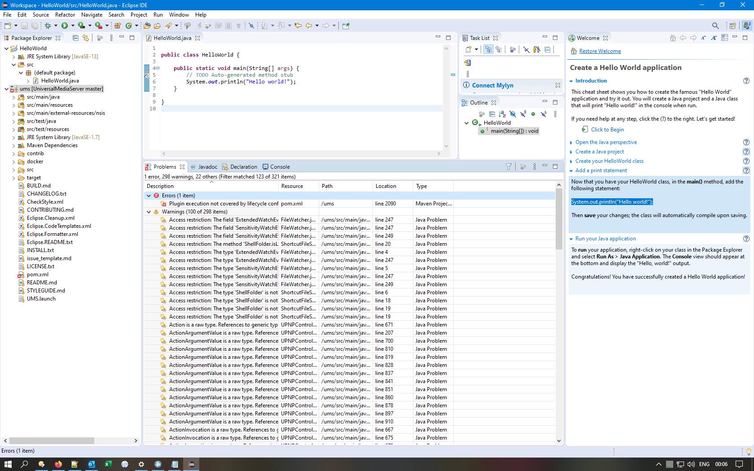Open the Run button dropdown arrow
Screen dimensions: 754x471
coord(73,26)
